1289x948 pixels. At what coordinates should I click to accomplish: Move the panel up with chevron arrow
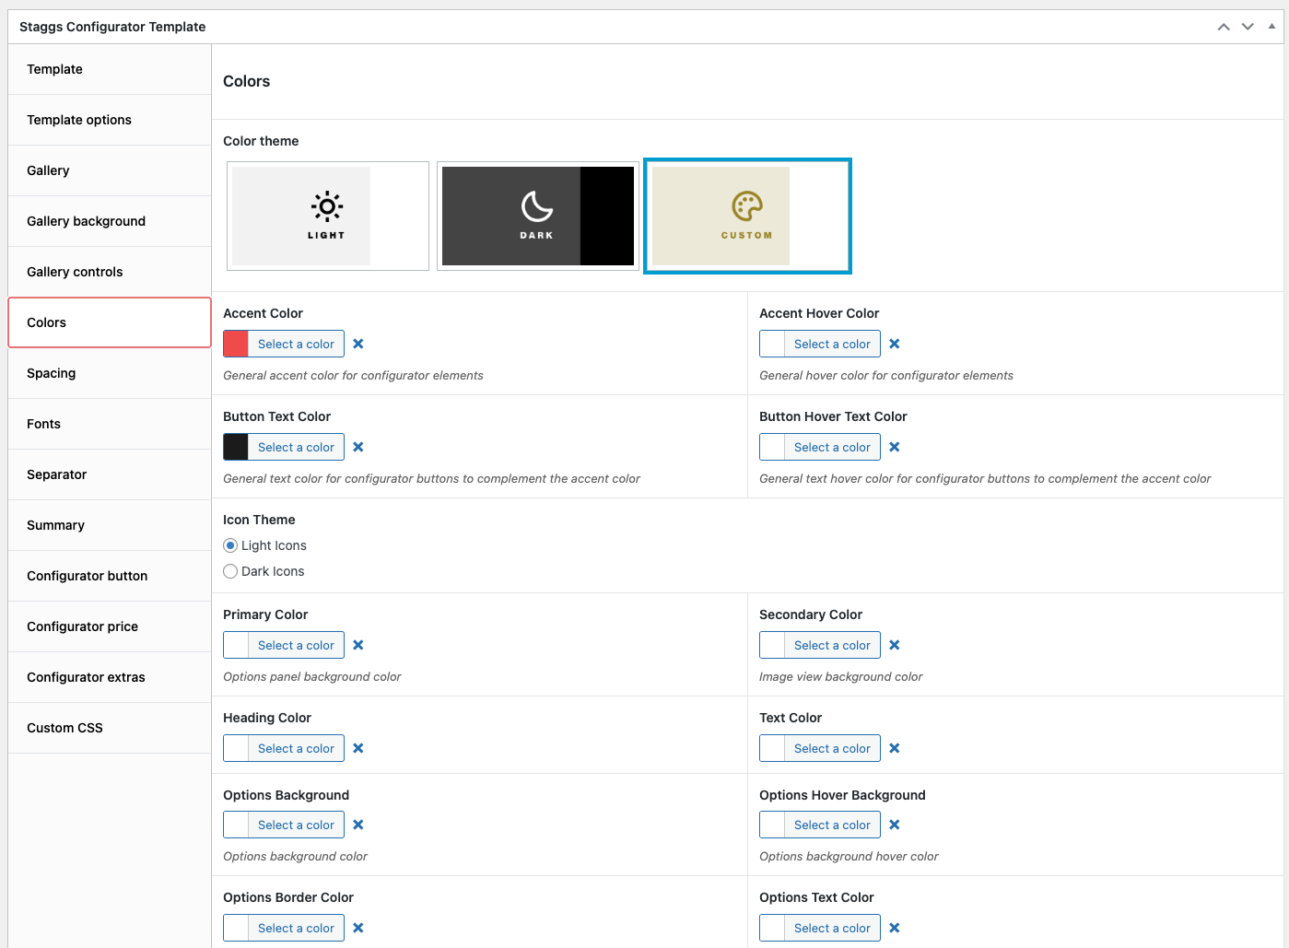(1224, 27)
